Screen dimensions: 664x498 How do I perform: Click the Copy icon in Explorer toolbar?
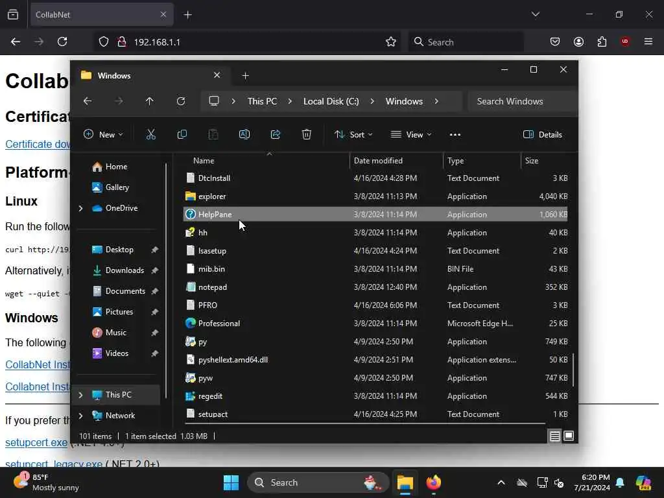tap(182, 135)
